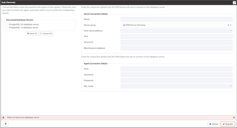The image size is (237, 128).
Task: Focus the agent Host field
Action: coord(177,69)
